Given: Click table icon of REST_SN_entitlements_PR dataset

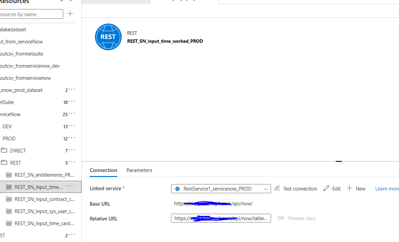Looking at the screenshot, I should point(9,175).
